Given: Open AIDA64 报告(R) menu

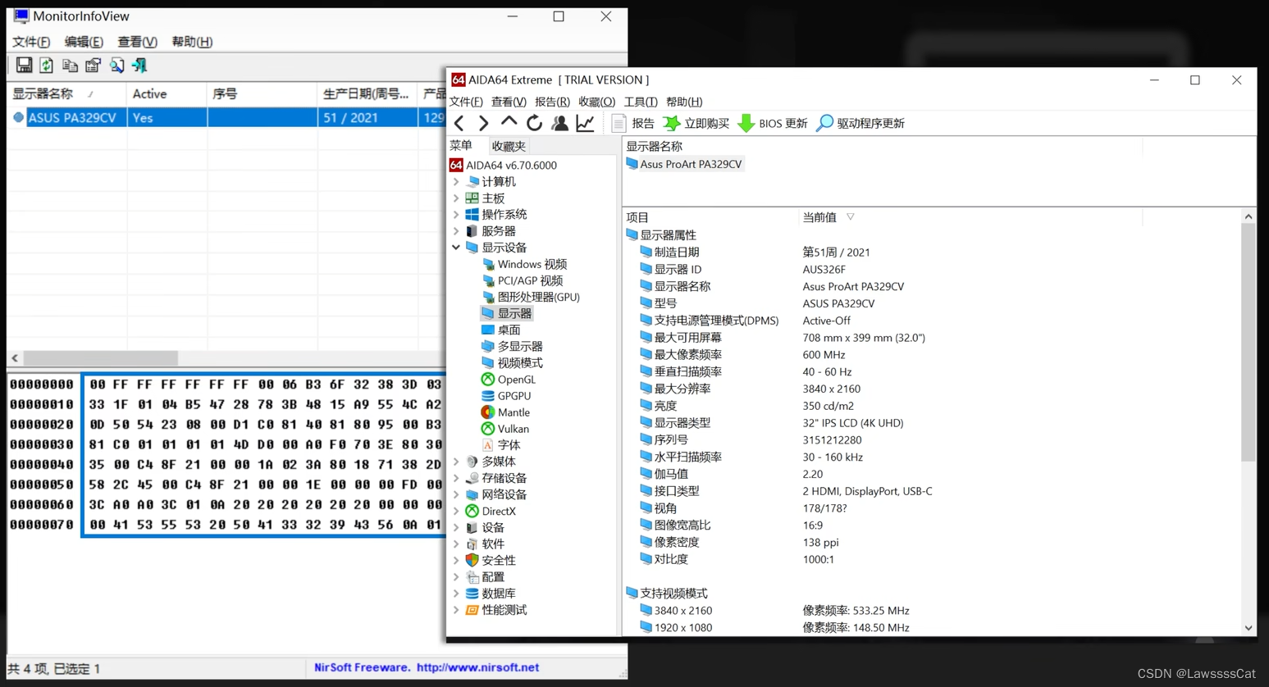Looking at the screenshot, I should point(552,102).
